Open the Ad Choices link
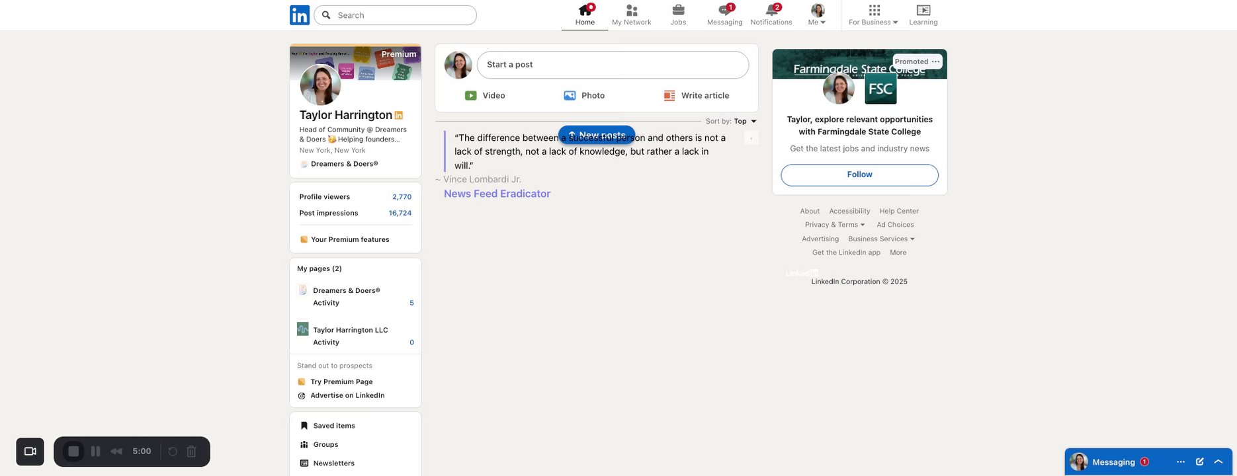 click(895, 225)
